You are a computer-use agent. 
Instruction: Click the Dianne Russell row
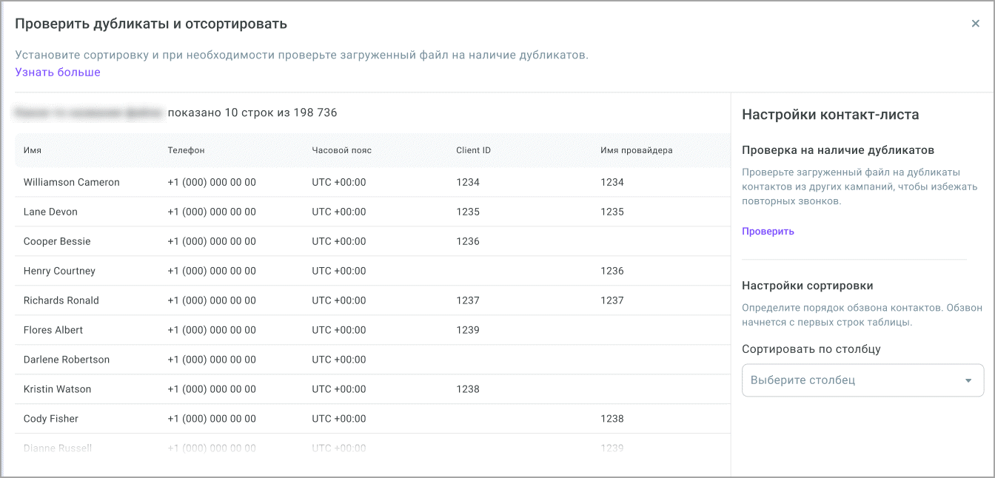pyautogui.click(x=58, y=448)
